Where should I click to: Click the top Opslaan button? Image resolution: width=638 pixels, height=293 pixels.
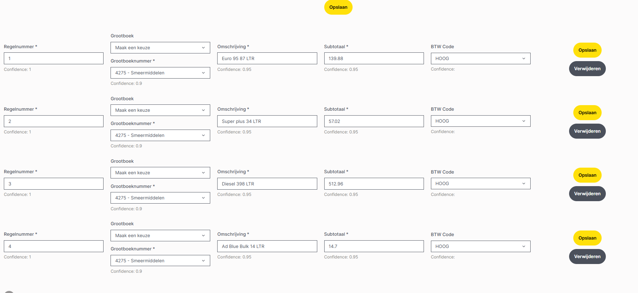tap(338, 7)
